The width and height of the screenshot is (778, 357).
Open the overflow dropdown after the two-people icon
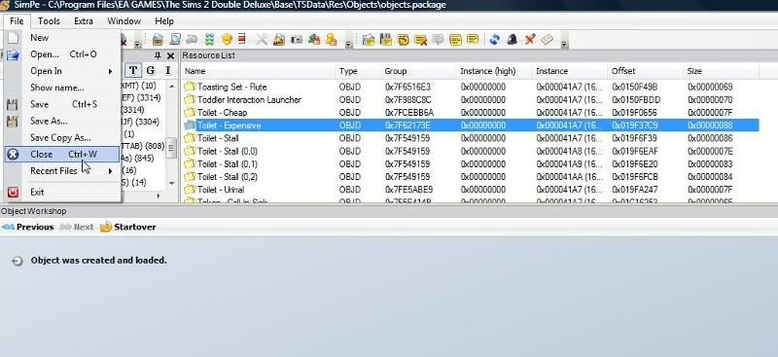pyautogui.click(x=348, y=44)
